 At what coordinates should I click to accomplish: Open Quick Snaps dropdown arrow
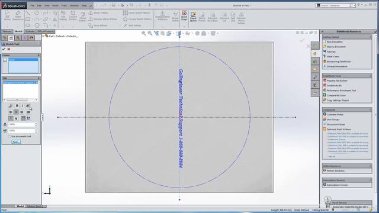(x=184, y=27)
